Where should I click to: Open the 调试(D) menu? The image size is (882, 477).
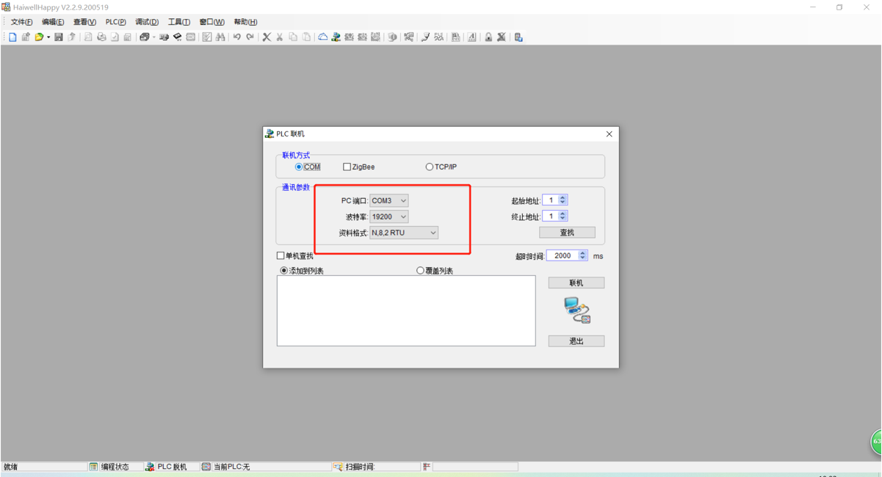pyautogui.click(x=147, y=22)
